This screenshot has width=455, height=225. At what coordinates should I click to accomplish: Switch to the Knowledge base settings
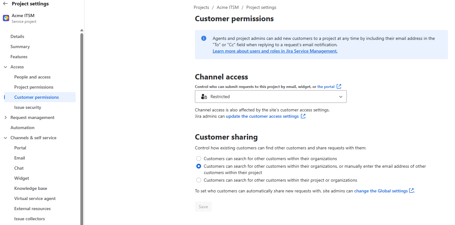31,188
